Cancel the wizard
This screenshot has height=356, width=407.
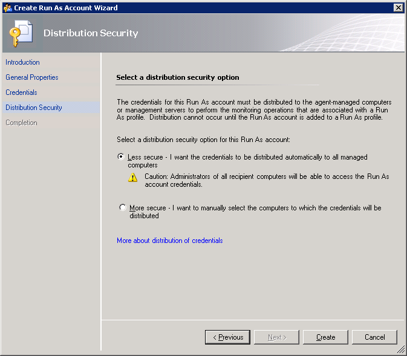[374, 337]
